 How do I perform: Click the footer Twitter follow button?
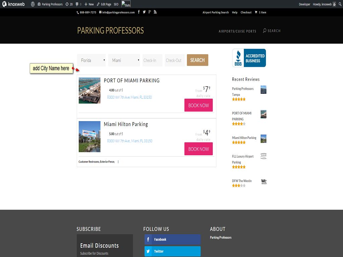tap(173, 251)
